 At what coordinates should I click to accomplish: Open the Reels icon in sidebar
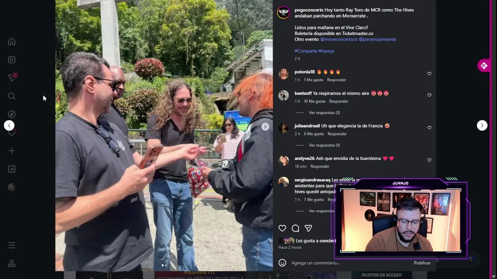(x=12, y=60)
